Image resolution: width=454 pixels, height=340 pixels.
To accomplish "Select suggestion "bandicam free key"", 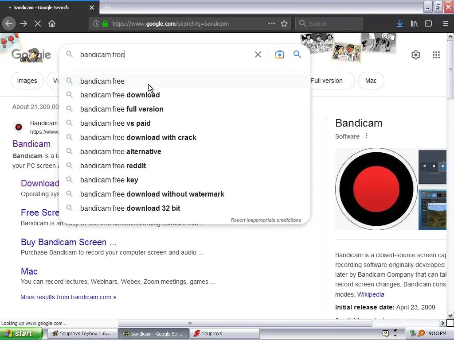I will 184,180.
